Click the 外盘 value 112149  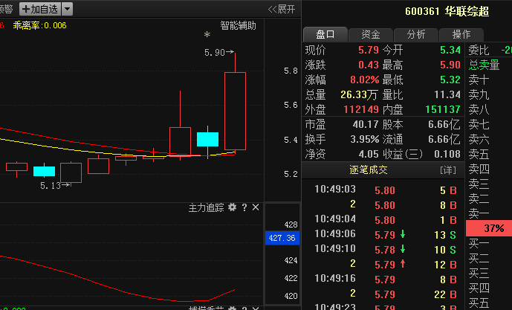pos(361,109)
